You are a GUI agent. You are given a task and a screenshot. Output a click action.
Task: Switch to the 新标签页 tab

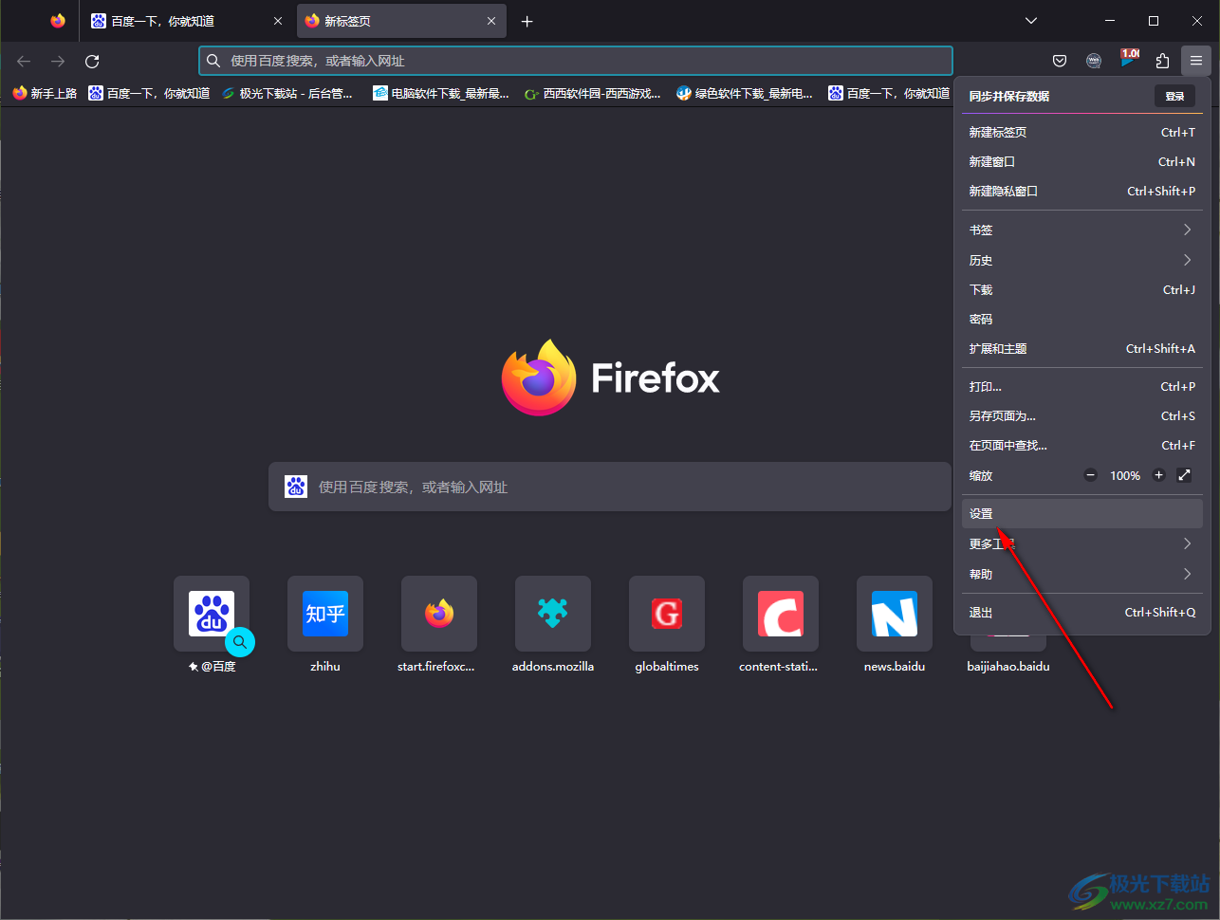[401, 21]
